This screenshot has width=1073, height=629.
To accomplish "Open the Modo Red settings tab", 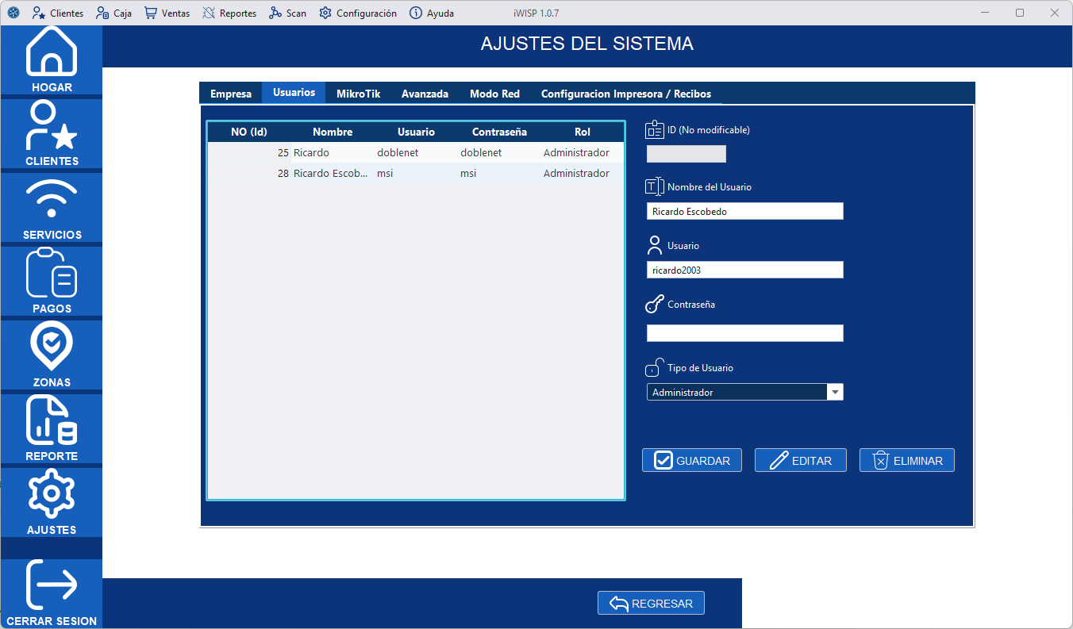I will click(x=494, y=93).
